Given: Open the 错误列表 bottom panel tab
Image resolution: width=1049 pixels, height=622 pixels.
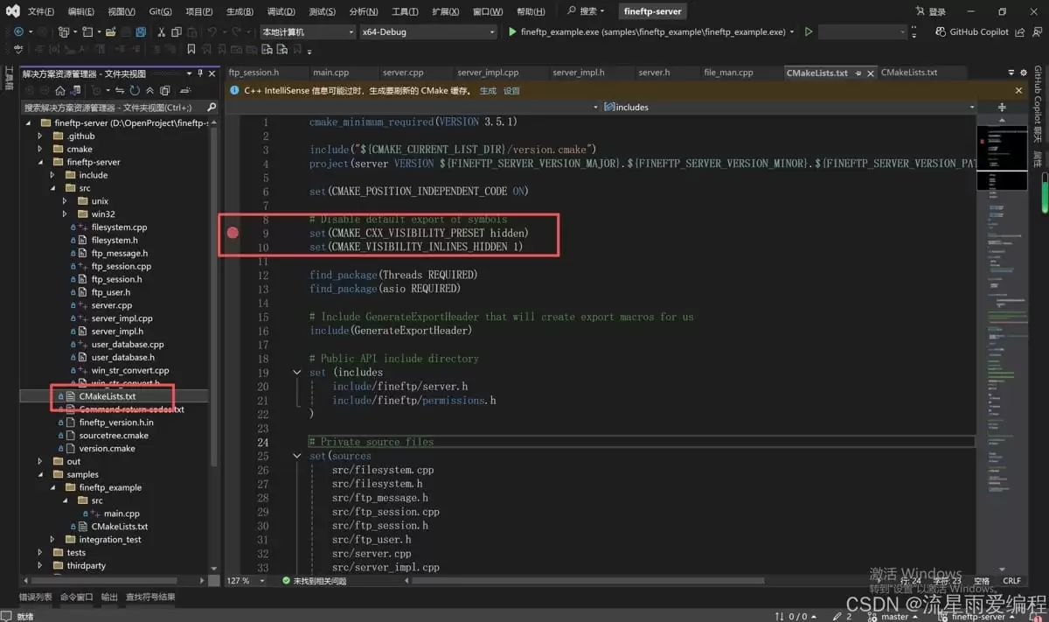Looking at the screenshot, I should (35, 598).
